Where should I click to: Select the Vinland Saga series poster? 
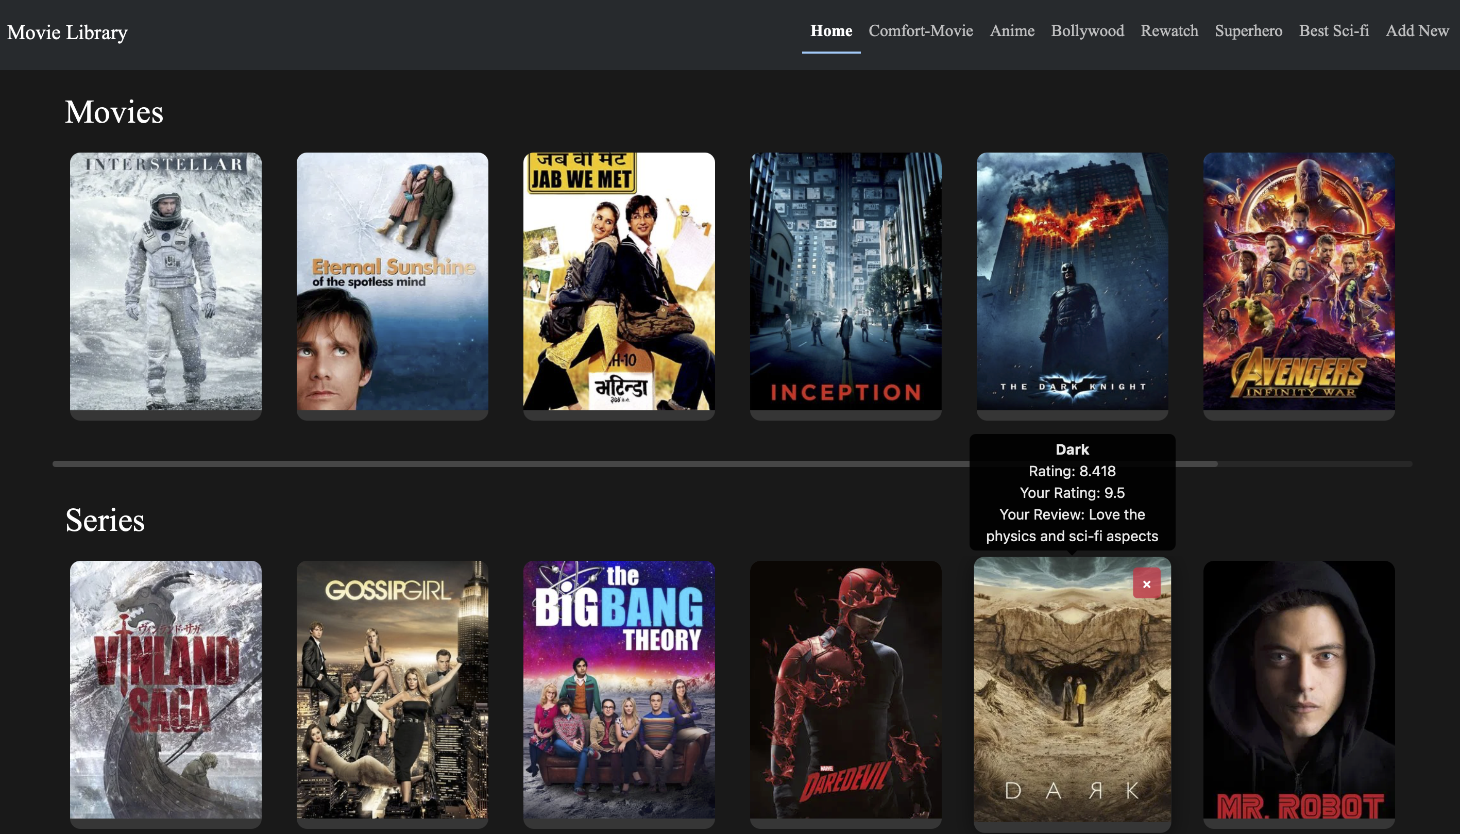[x=165, y=690]
